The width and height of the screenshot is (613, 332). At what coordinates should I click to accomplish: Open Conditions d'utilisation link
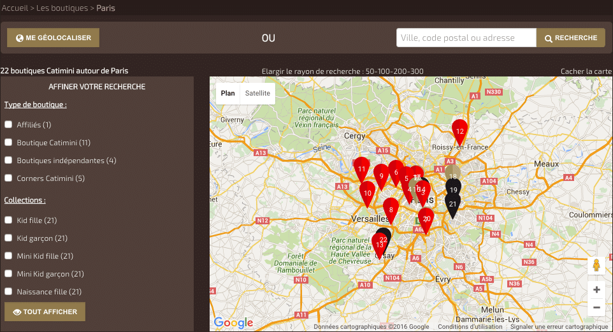tap(470, 326)
